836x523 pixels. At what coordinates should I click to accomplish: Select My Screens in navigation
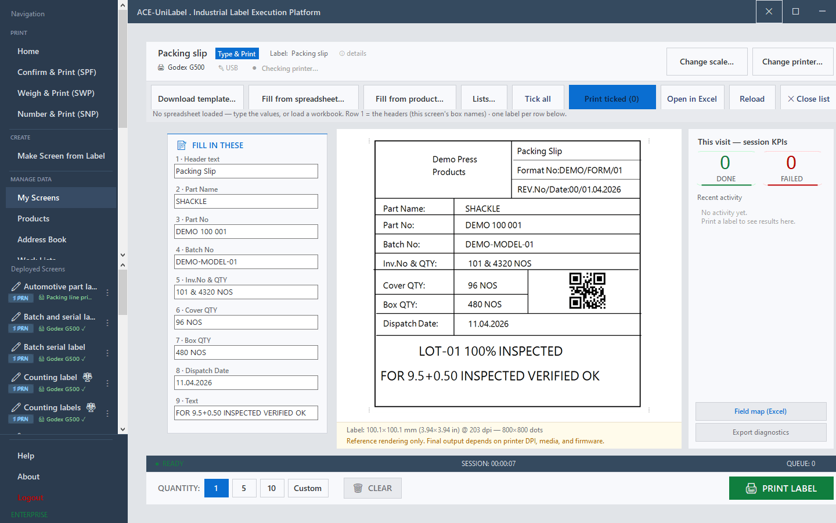pyautogui.click(x=61, y=198)
